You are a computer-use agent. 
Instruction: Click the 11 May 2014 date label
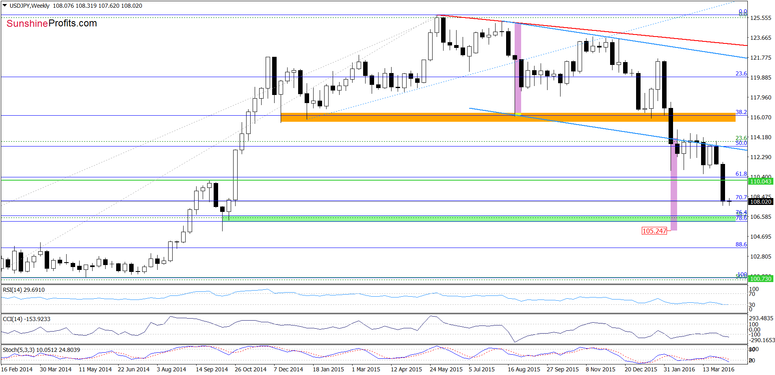(x=95, y=369)
